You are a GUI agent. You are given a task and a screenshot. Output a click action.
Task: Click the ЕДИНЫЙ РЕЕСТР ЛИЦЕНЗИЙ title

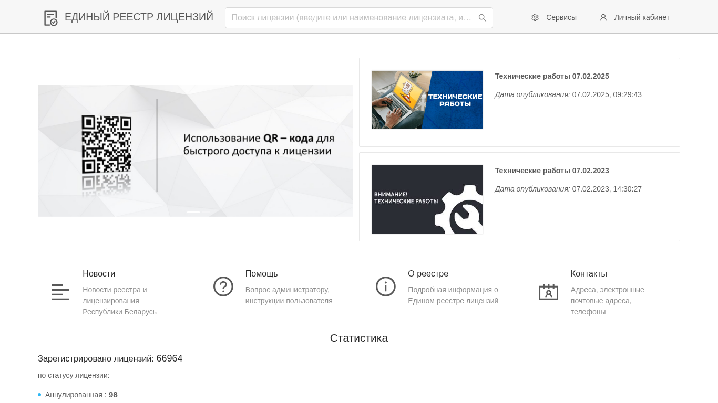[x=139, y=17]
